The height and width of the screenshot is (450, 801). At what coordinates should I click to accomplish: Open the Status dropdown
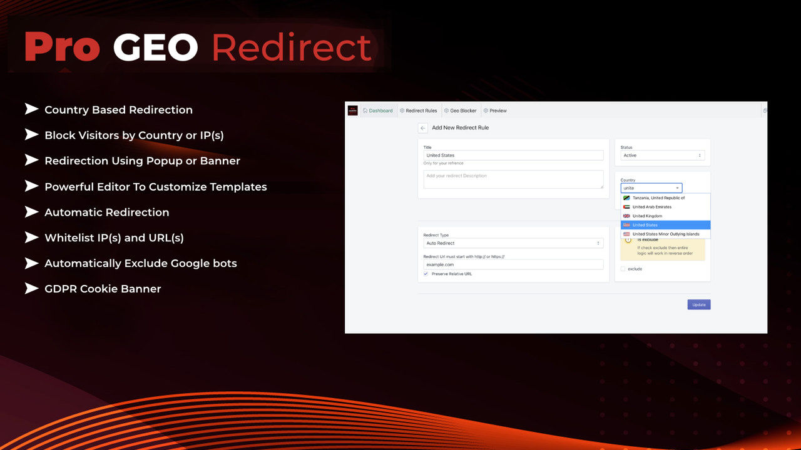(662, 155)
